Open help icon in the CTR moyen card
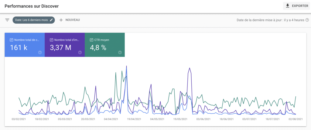Screen dimensions: 311x130 point(120,52)
